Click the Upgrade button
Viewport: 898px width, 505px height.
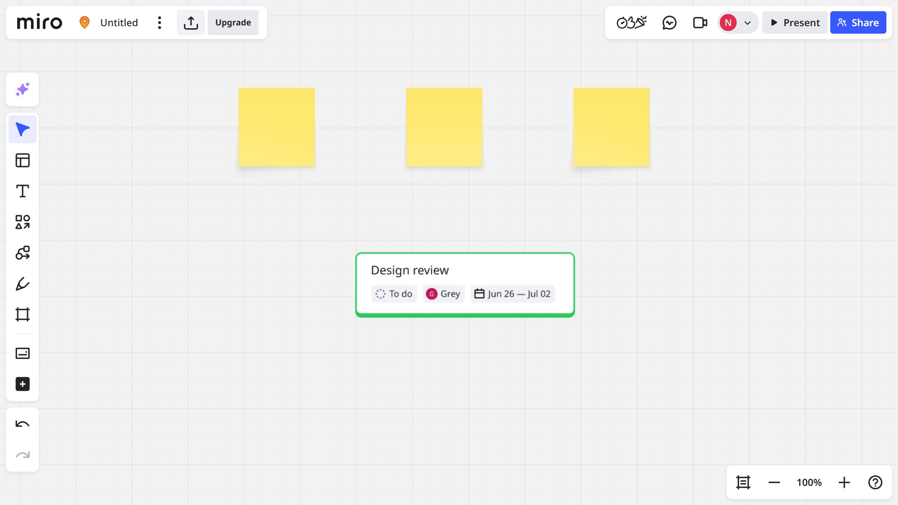233,22
